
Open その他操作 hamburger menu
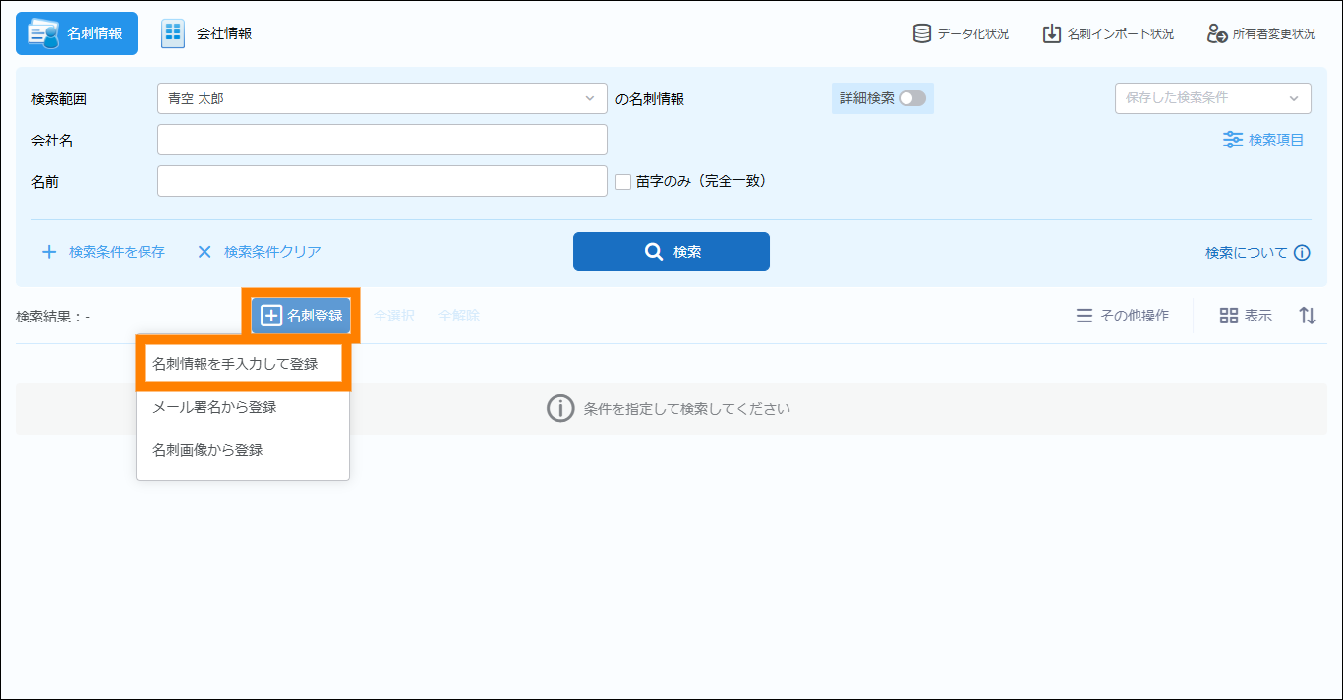(1083, 316)
